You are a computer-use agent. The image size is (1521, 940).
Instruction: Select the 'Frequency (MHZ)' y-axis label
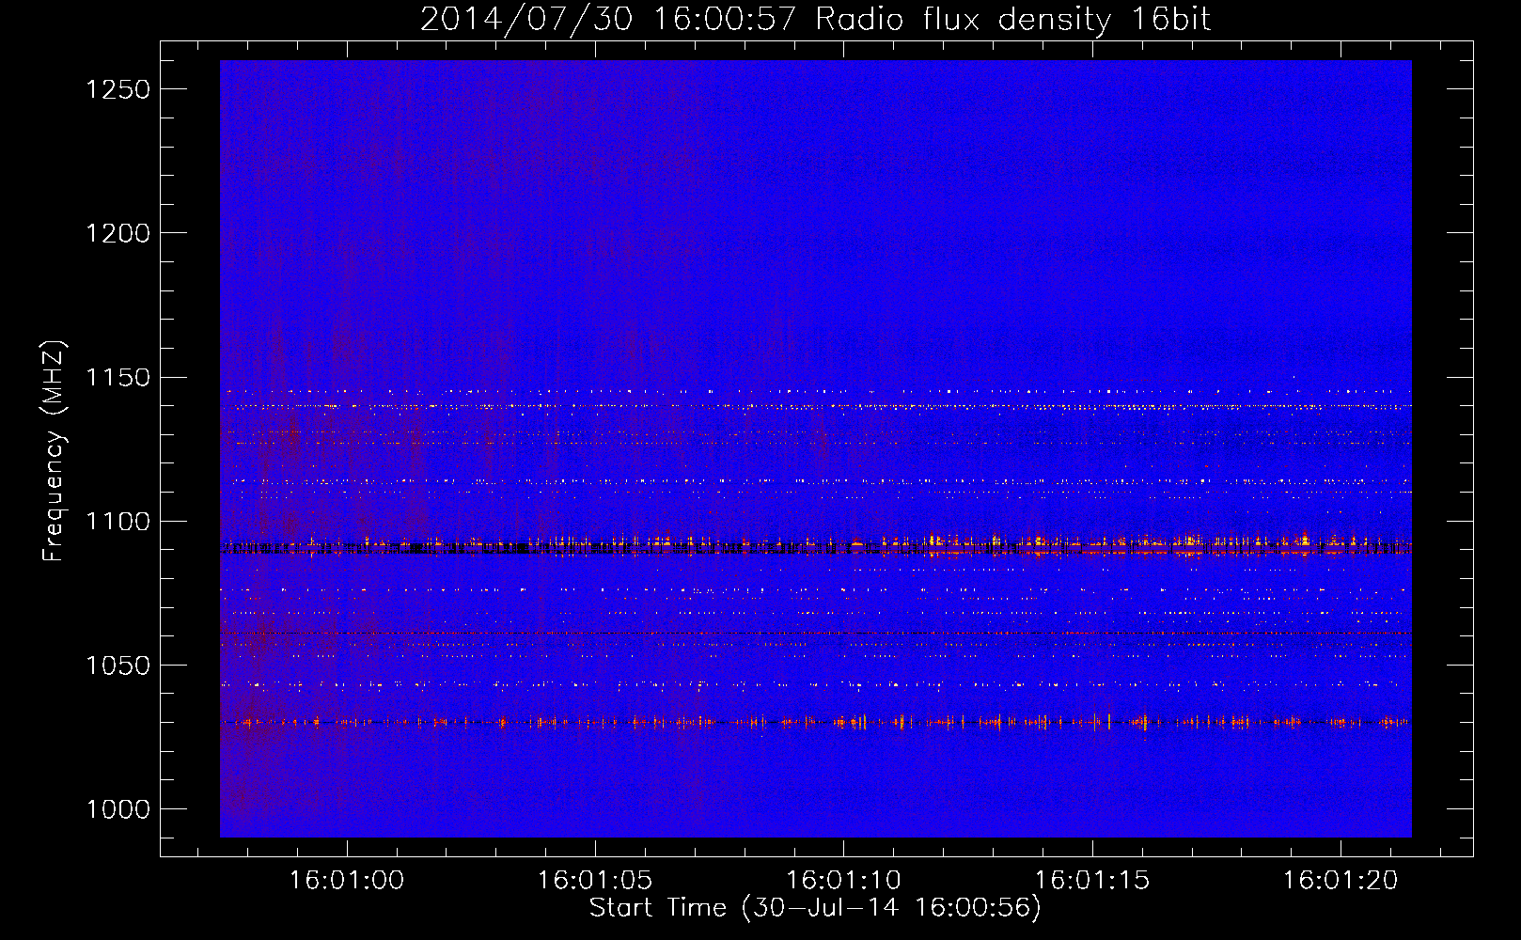pyautogui.click(x=54, y=451)
